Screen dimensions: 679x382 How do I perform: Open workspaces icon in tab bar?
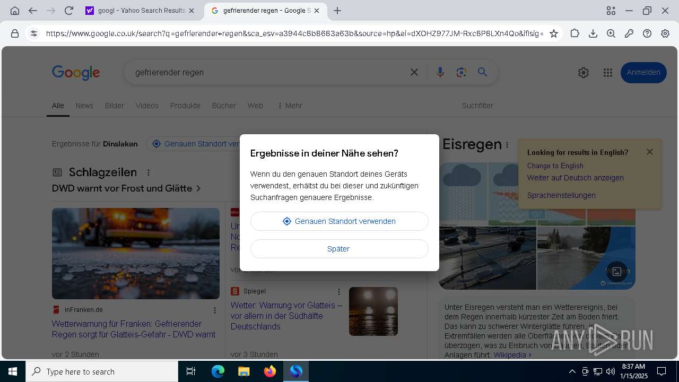(x=611, y=11)
